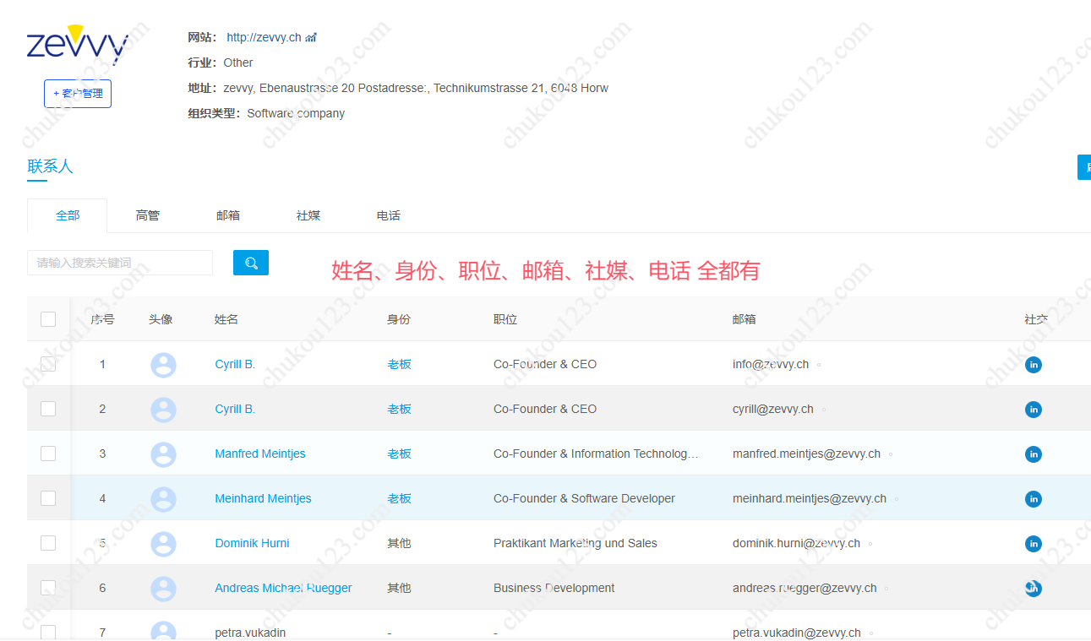This screenshot has width=1091, height=641.
Task: Click the keyword search input field
Action: point(120,263)
